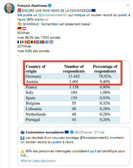Screen dimensions: 133x168
Task: Click Afficher cette discussion link
Action: coord(38,161)
